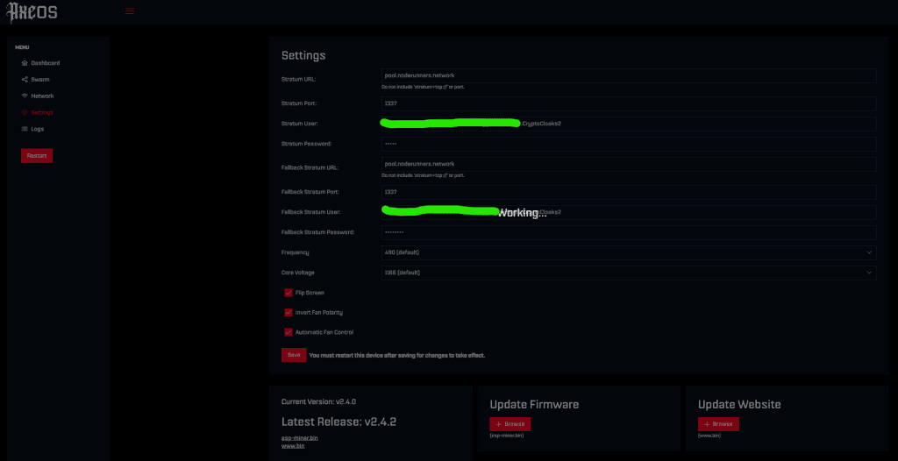Uncheck the Automatic Fan Control checkbox
Screen dimensions: 898x461
pos(289,332)
